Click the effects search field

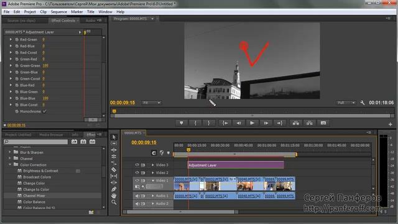(36, 142)
